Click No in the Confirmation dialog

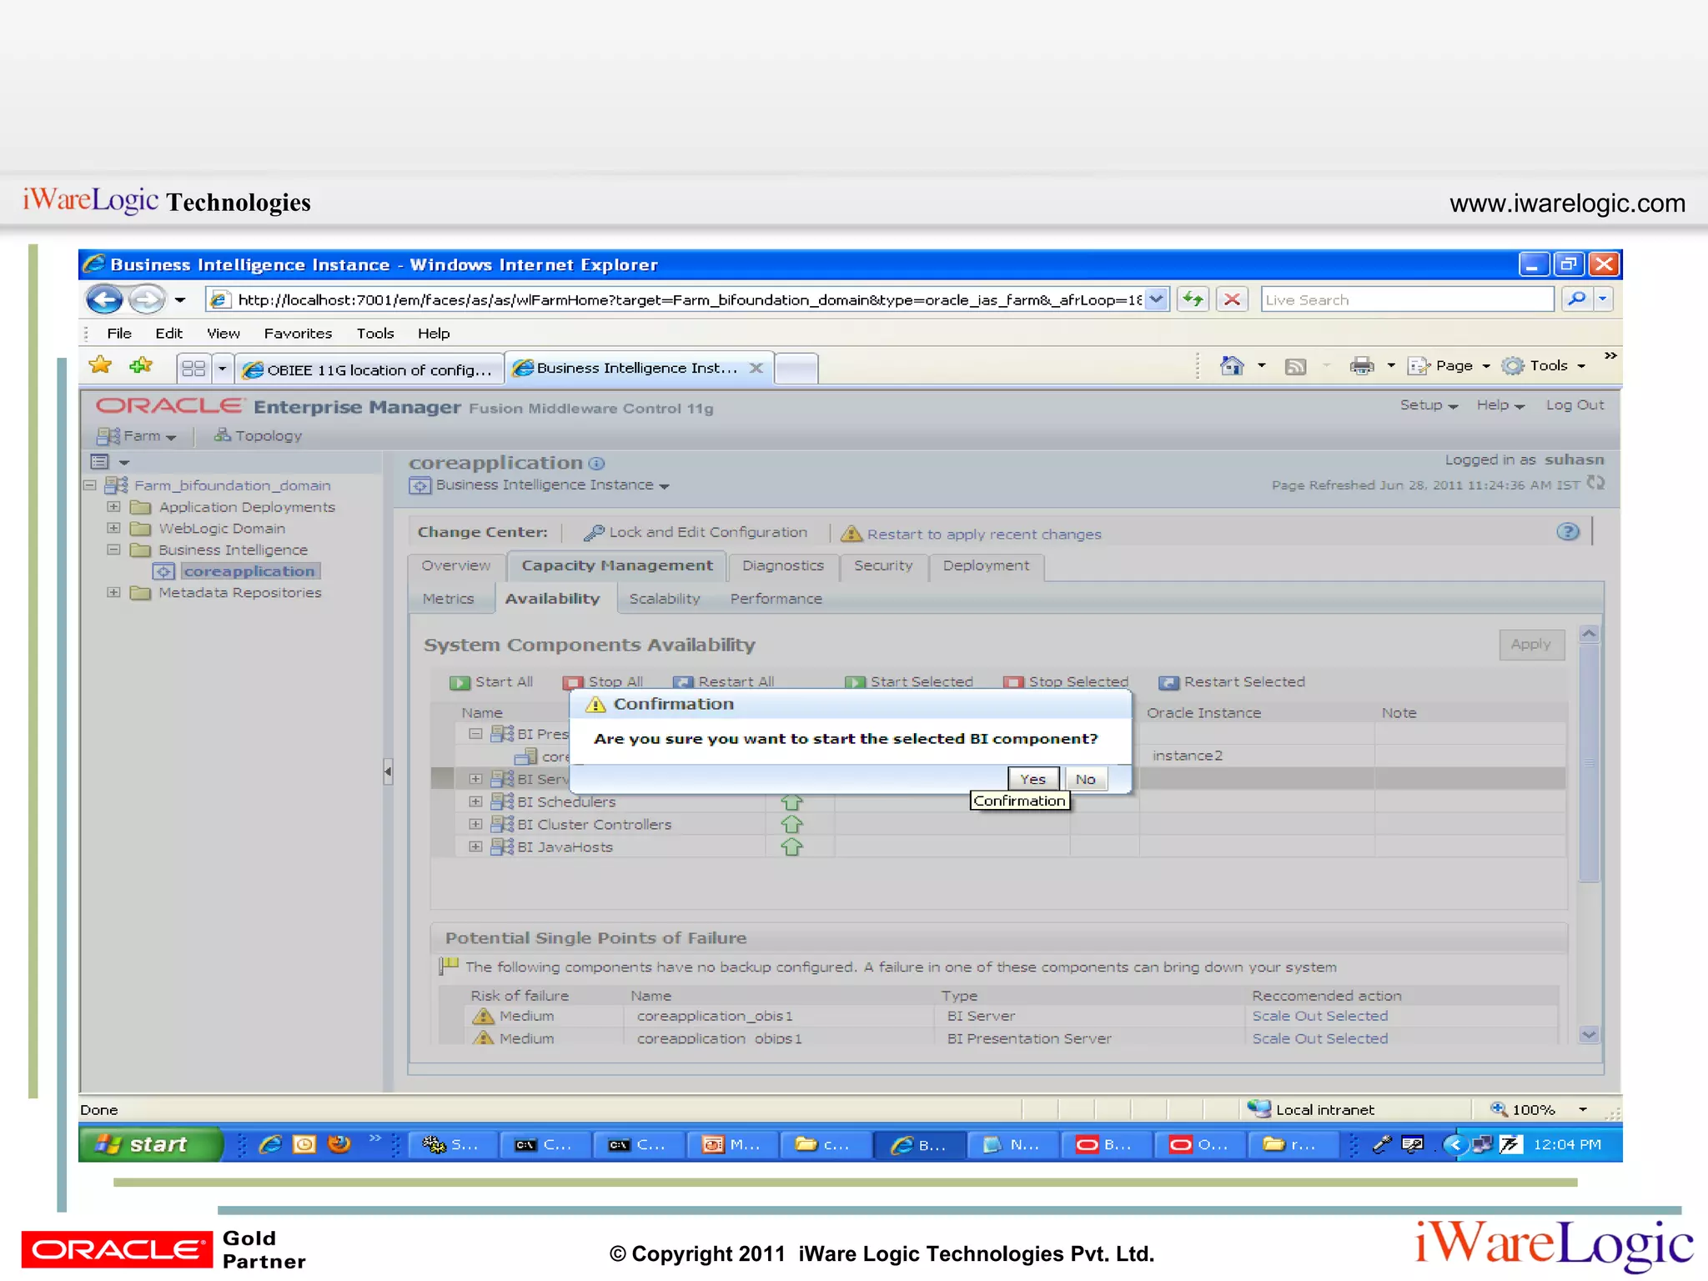point(1085,779)
